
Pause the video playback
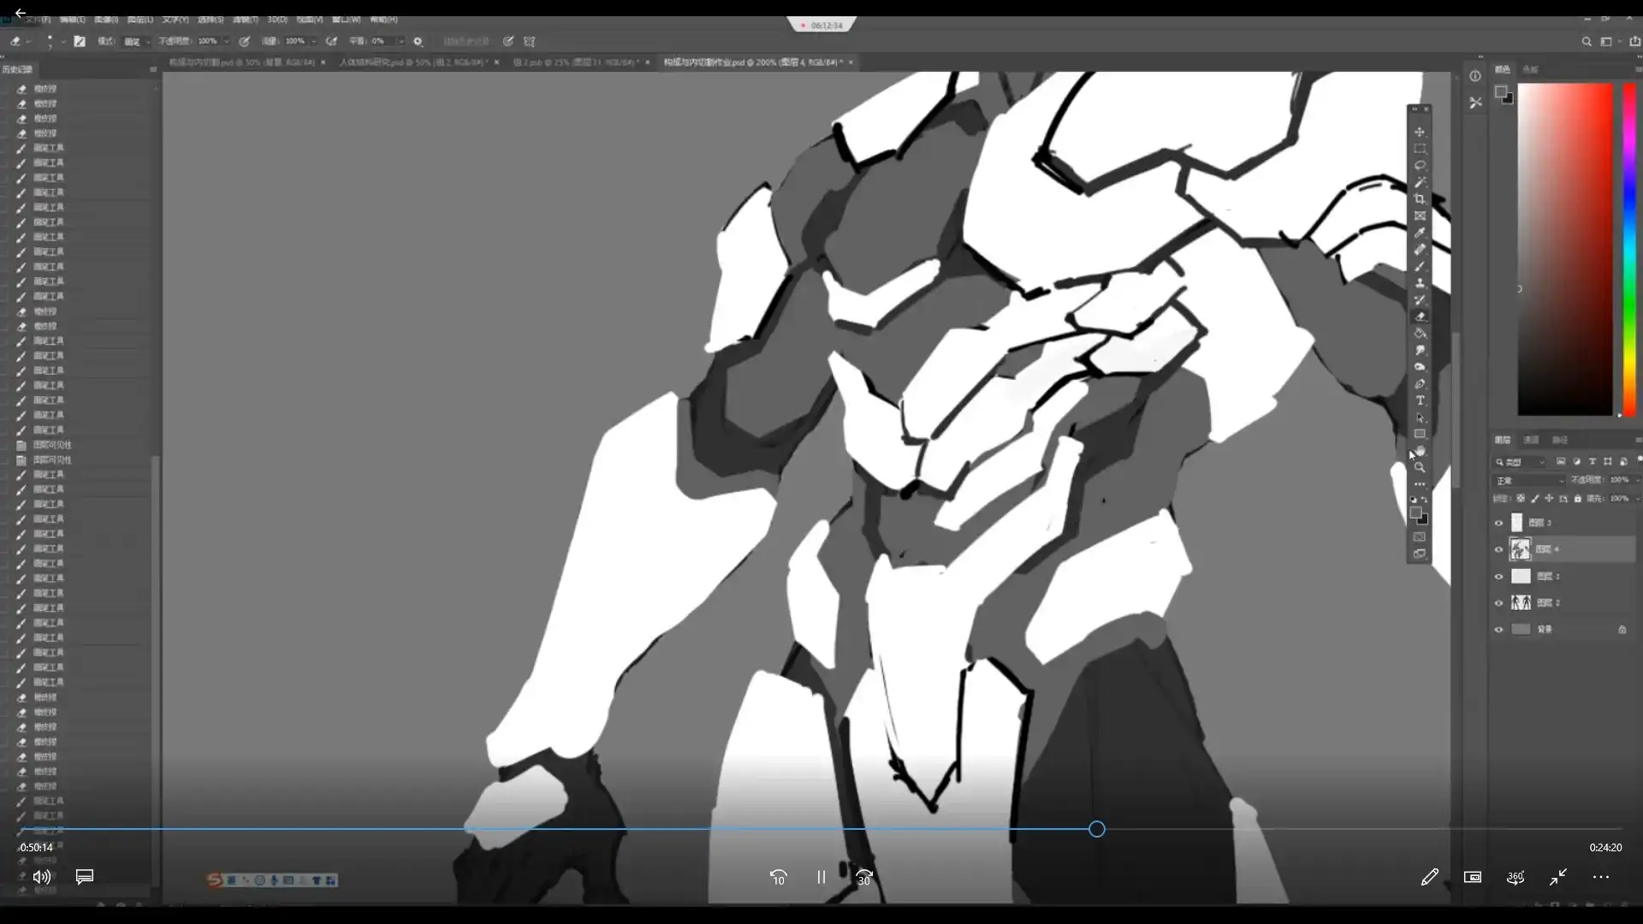point(821,877)
